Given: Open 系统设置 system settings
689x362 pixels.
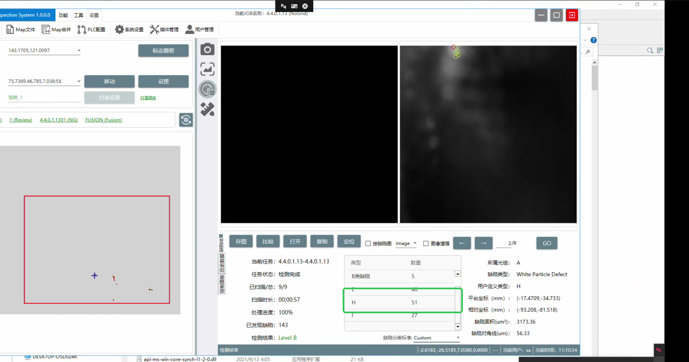Looking at the screenshot, I should 129,30.
